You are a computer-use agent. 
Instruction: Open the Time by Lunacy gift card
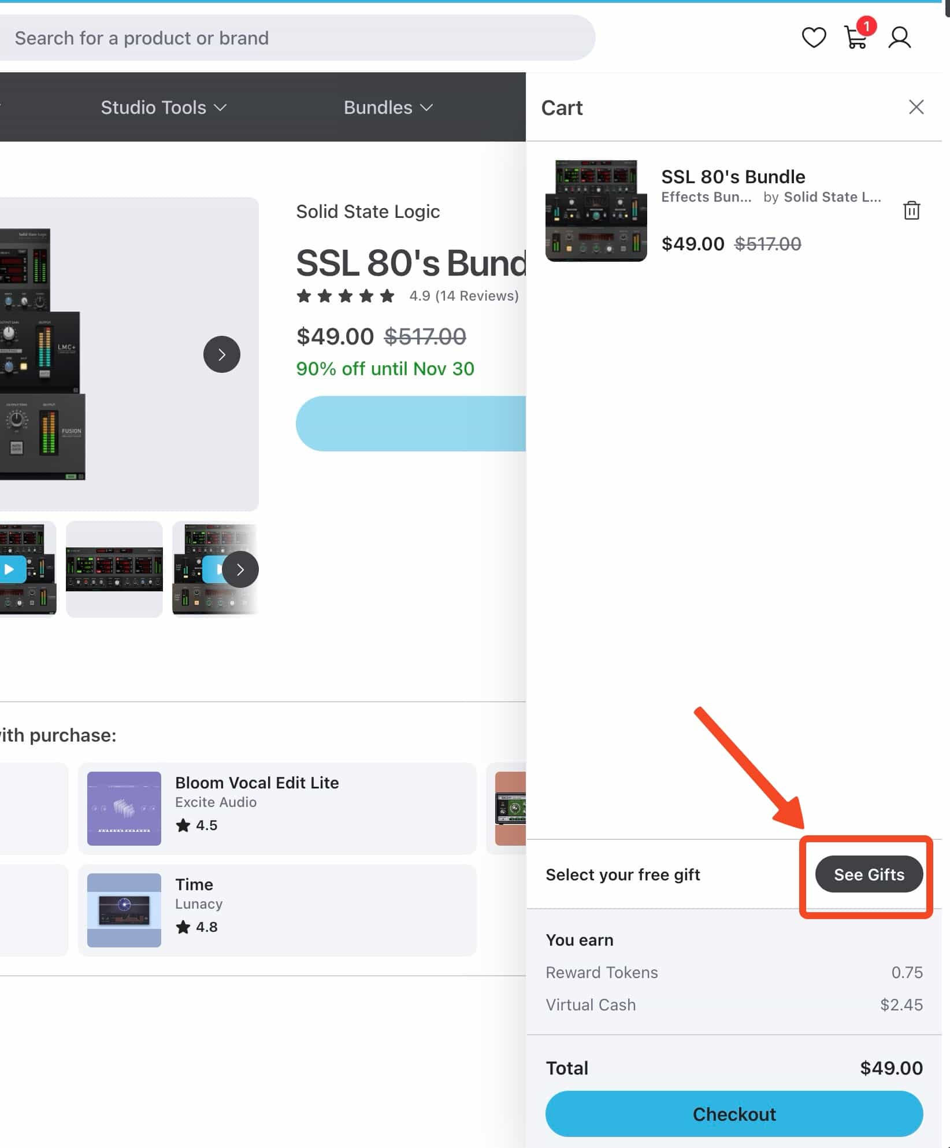coord(277,910)
